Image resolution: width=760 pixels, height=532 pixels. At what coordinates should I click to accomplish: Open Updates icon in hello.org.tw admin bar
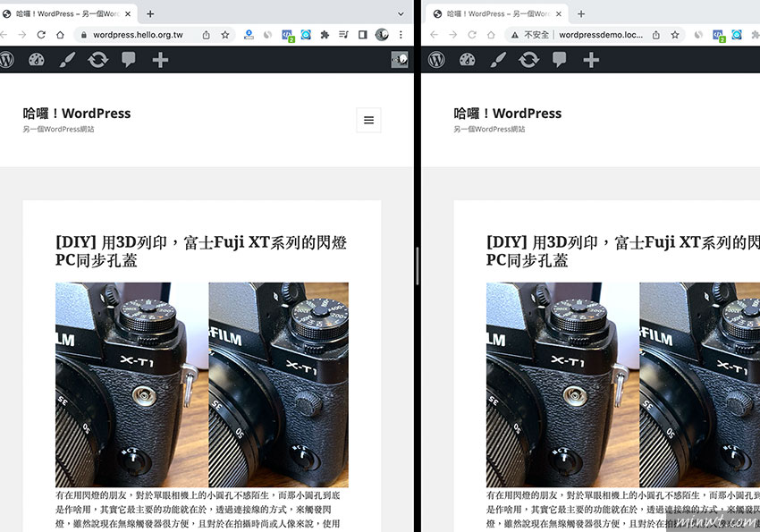98,60
